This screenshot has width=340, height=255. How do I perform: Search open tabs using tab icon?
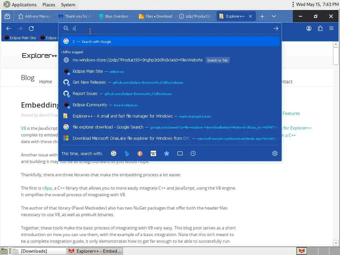180,153
